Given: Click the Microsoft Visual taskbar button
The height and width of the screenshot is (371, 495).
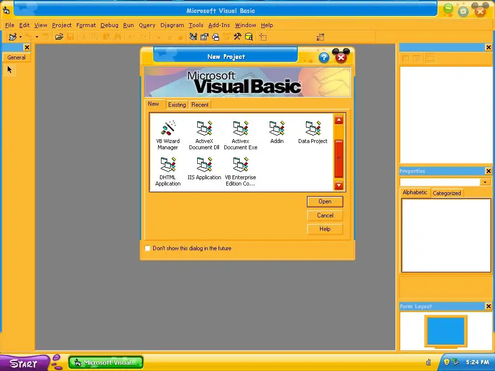Looking at the screenshot, I should click(x=106, y=362).
